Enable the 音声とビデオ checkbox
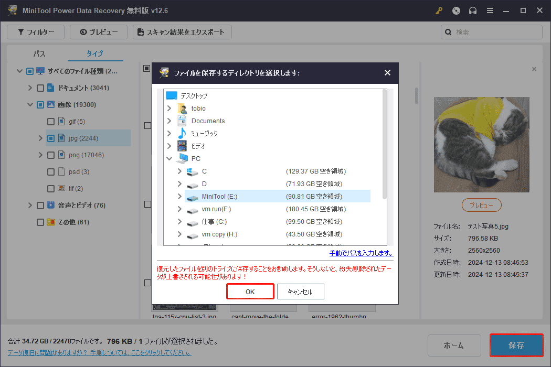 [x=40, y=205]
